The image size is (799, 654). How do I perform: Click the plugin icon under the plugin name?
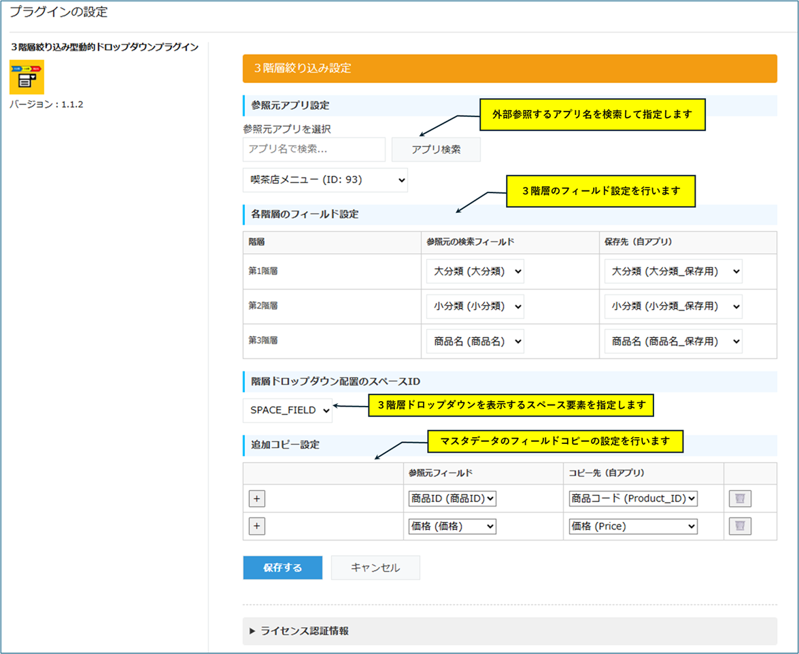(27, 77)
